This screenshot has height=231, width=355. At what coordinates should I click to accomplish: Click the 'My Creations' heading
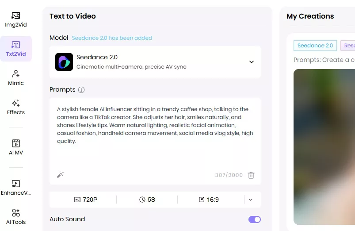[310, 16]
